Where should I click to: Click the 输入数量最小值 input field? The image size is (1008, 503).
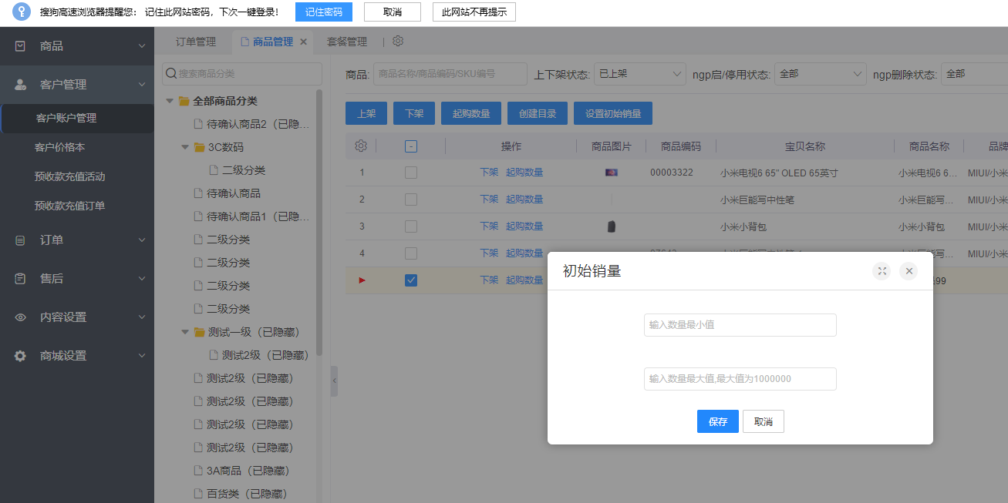click(740, 325)
